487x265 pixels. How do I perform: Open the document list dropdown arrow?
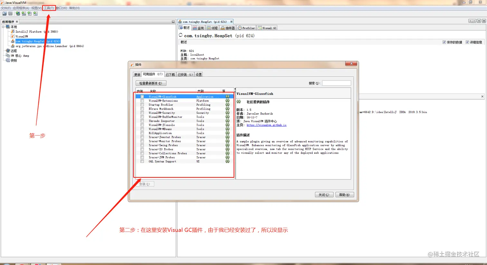pos(479,21)
